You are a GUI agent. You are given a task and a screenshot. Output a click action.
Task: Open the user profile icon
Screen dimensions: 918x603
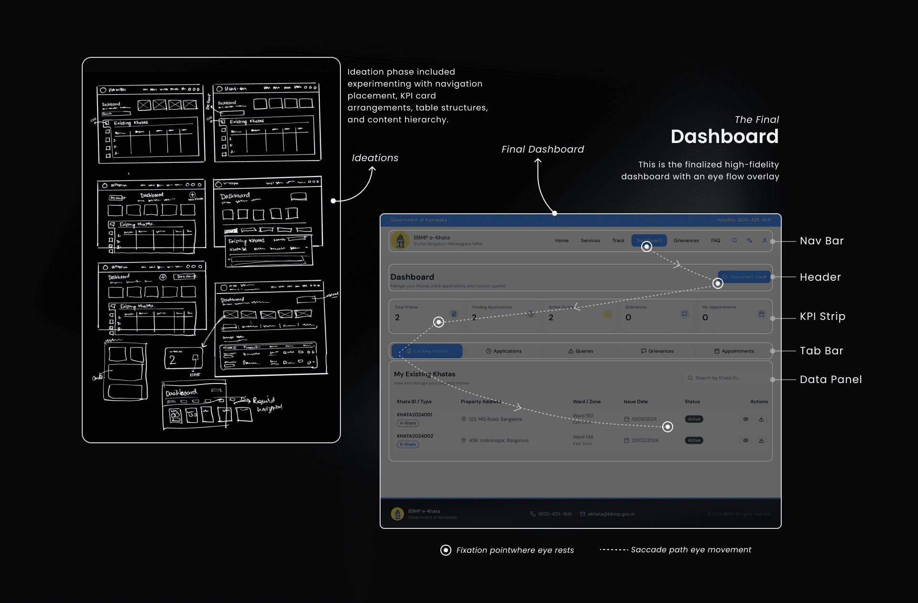764,241
